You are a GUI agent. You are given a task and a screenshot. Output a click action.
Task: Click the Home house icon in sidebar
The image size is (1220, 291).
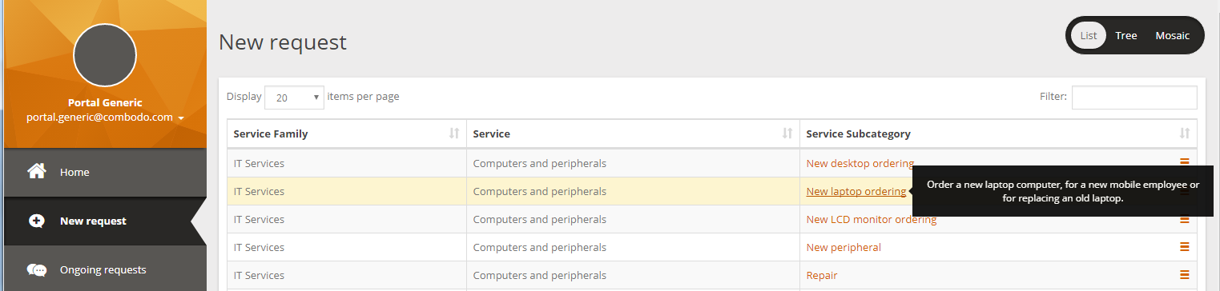pos(36,171)
